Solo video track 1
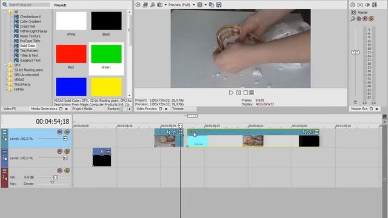388x218 pixels. tap(67, 132)
